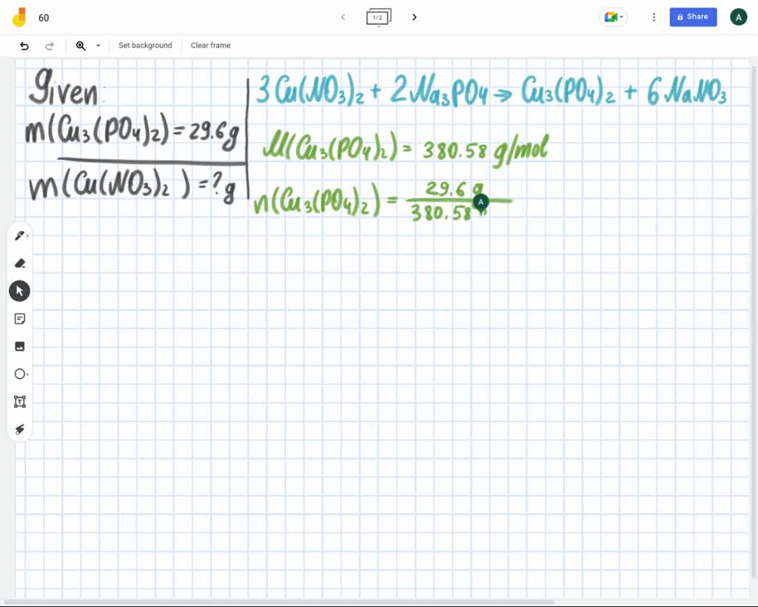Expand the zoom options dropdown
This screenshot has width=758, height=607.
[x=98, y=45]
